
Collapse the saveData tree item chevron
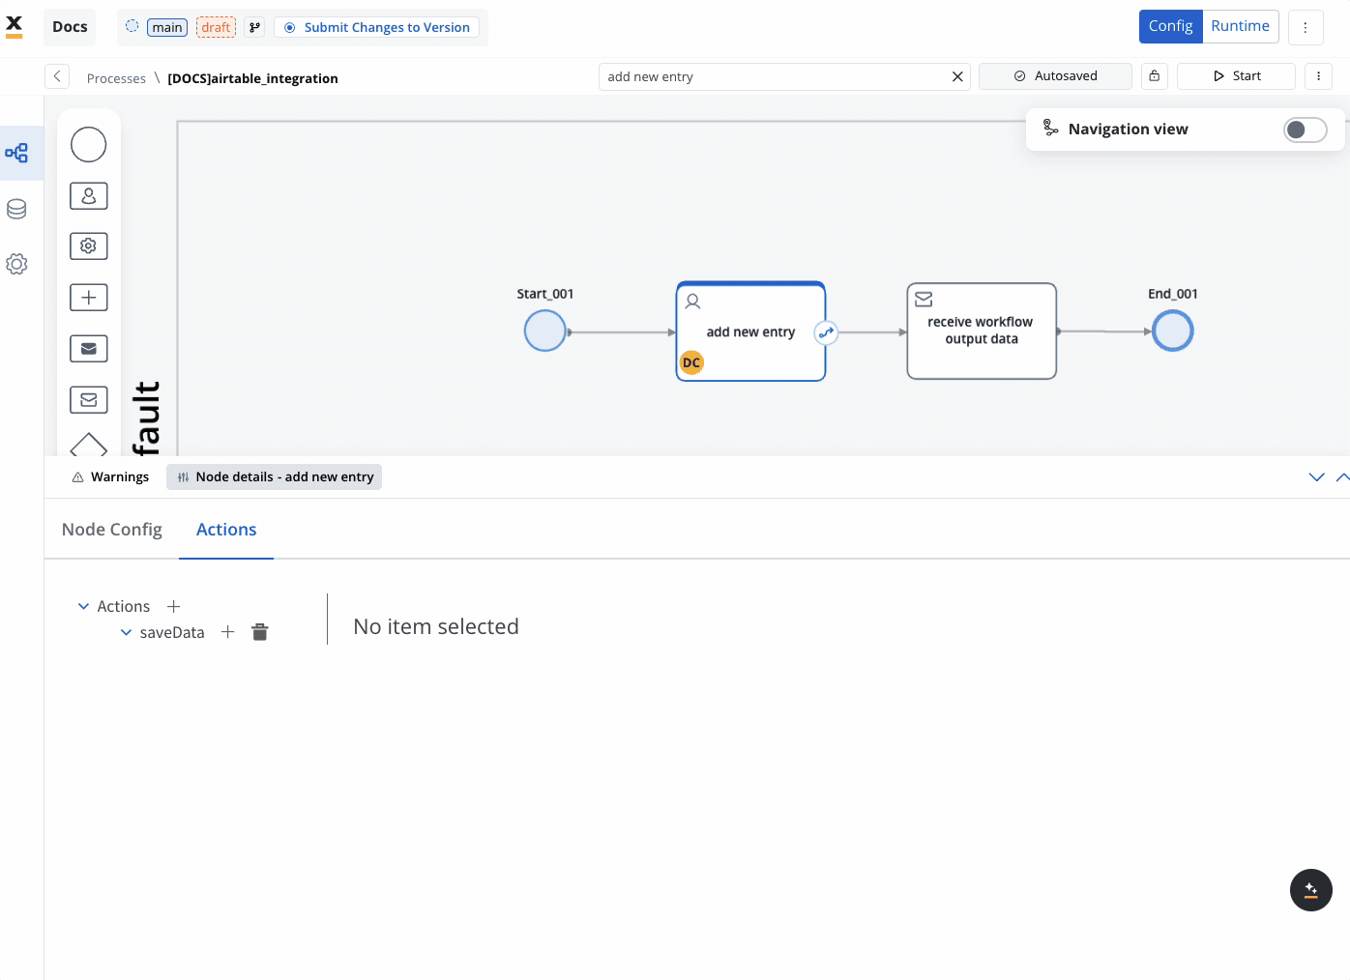(126, 632)
